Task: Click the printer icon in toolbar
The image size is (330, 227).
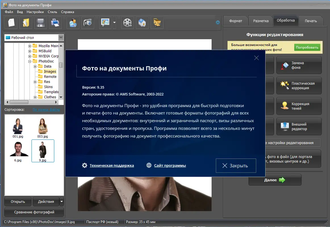Action: click(x=55, y=22)
